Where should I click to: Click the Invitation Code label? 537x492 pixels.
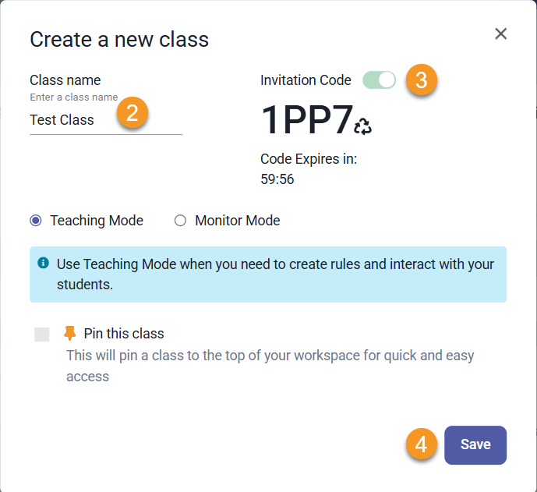[x=306, y=80]
